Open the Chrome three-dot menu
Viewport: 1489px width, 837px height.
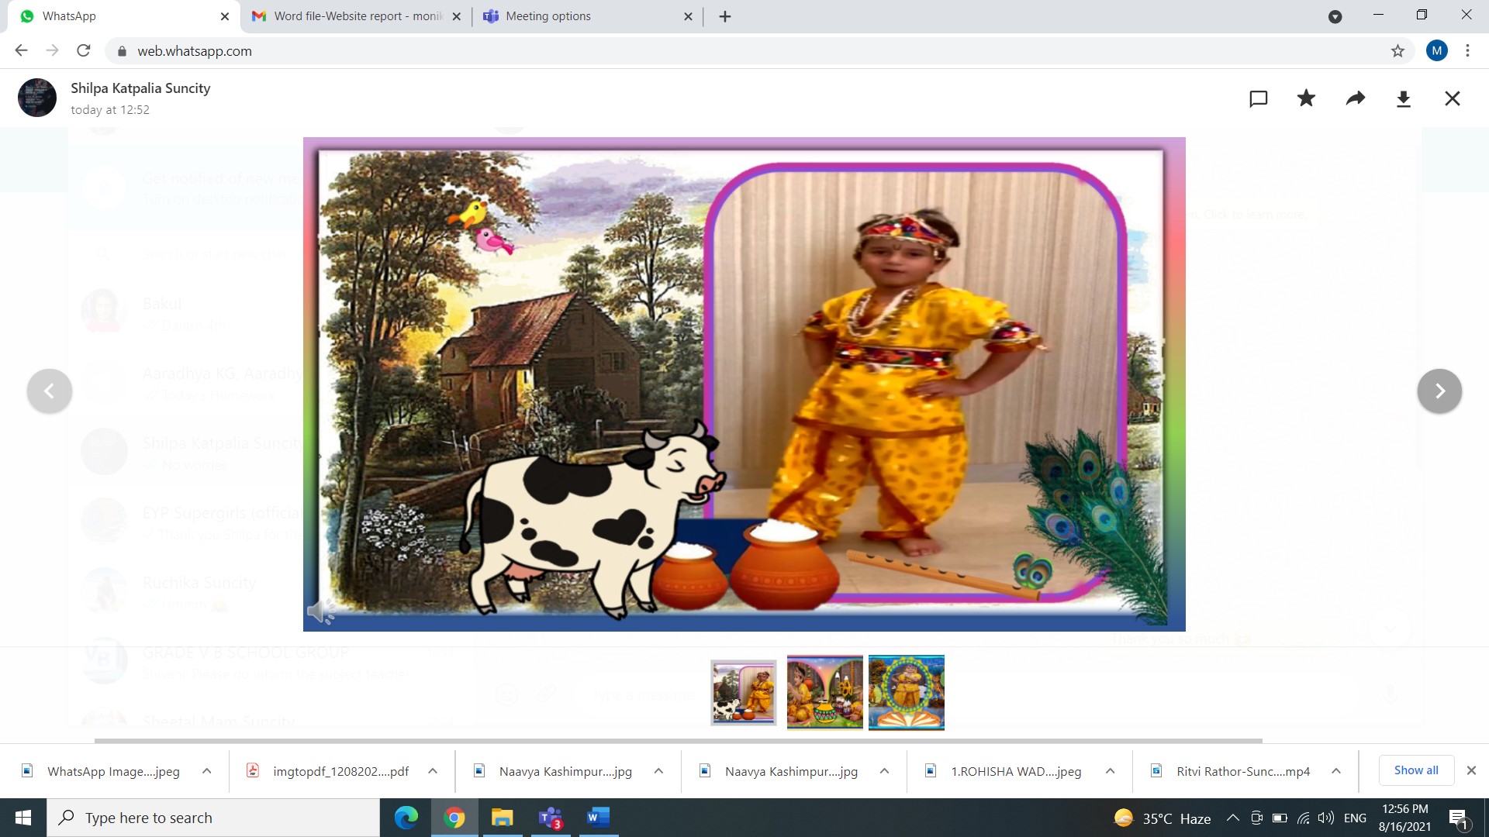[x=1467, y=51]
